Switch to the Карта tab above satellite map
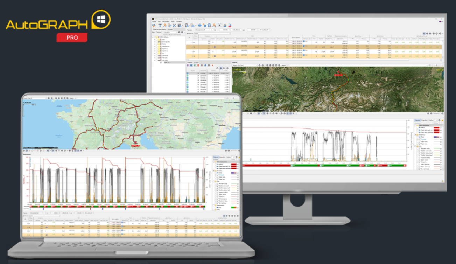Screen dimensions: 456x264 (x=234, y=63)
